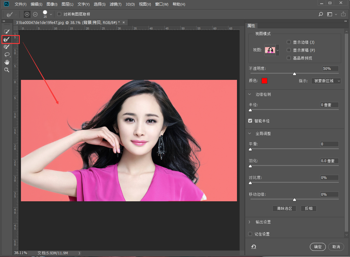The image size is (350, 257).
Task: Select the Lasso tool
Action: [x=7, y=55]
